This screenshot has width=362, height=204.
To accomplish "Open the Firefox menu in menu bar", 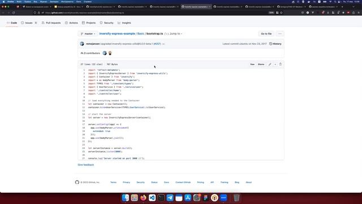I will 10,2.
